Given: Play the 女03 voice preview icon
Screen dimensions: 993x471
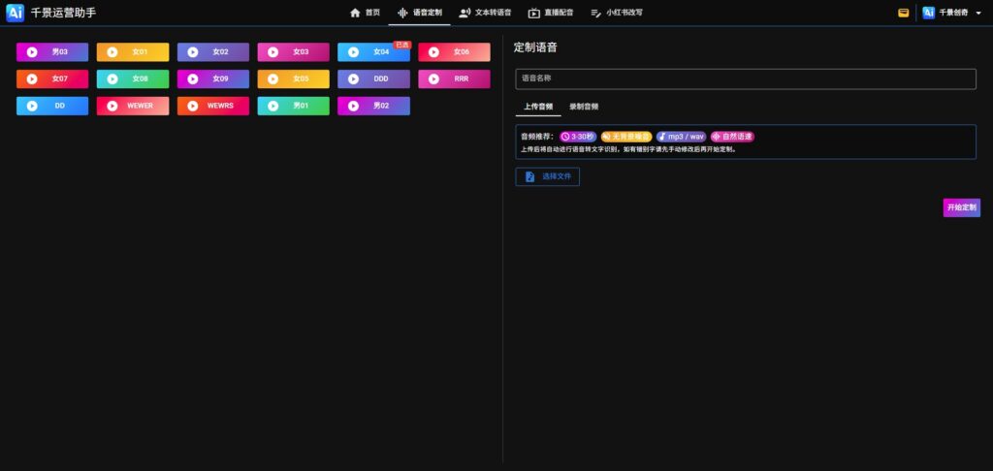Looking at the screenshot, I should [x=272, y=52].
